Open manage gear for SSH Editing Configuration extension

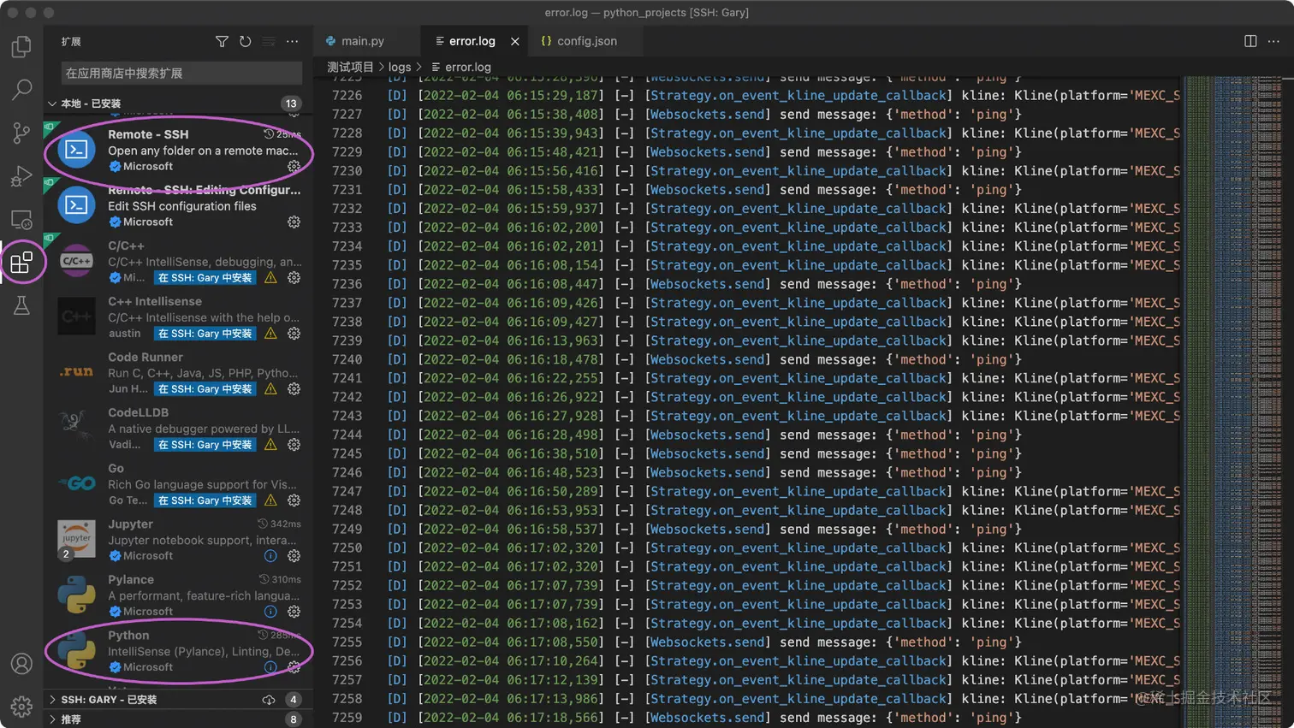coord(294,222)
